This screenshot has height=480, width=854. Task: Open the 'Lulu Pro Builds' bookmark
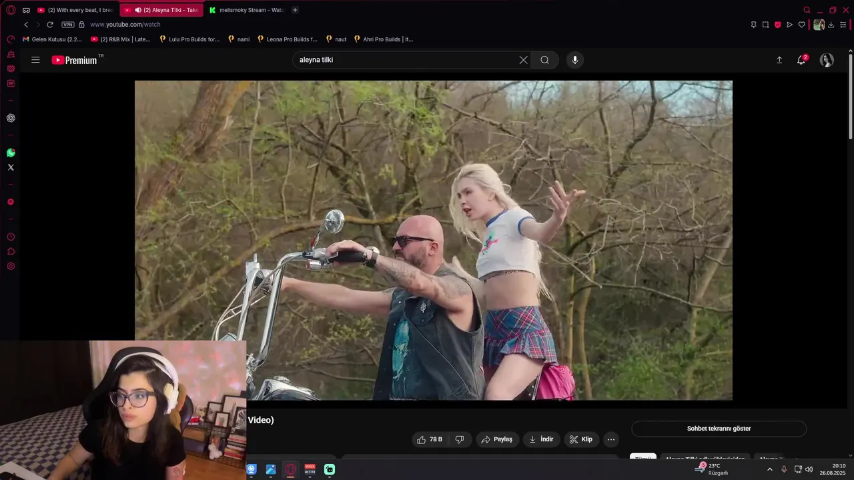tap(189, 39)
